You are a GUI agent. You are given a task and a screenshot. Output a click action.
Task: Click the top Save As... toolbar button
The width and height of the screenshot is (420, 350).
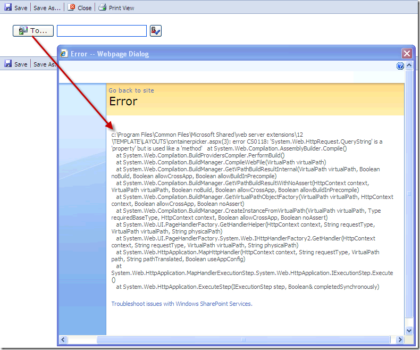pyautogui.click(x=47, y=8)
